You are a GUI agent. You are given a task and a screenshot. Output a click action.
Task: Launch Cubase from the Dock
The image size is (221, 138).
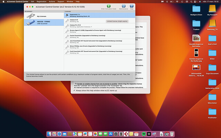click(126, 134)
